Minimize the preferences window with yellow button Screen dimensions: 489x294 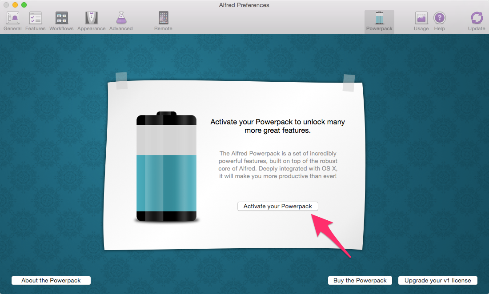tap(15, 5)
